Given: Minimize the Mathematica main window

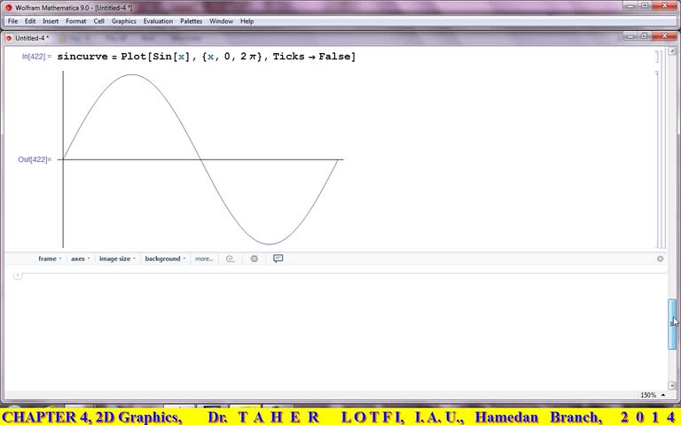Looking at the screenshot, I should pos(630,5).
